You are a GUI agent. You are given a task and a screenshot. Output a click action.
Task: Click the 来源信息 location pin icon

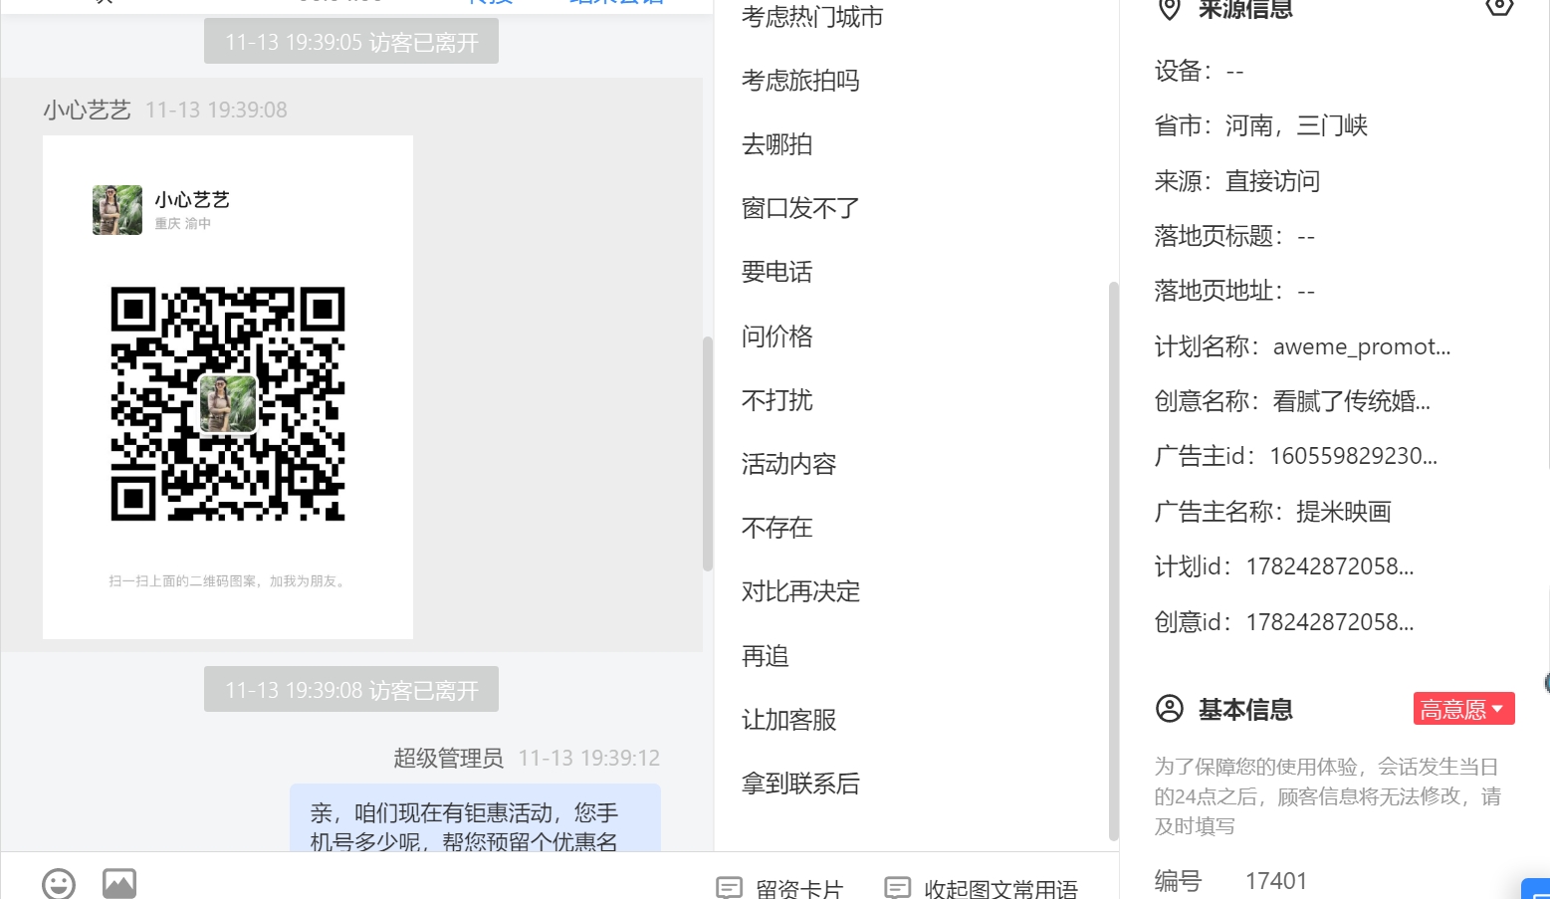[x=1170, y=9]
